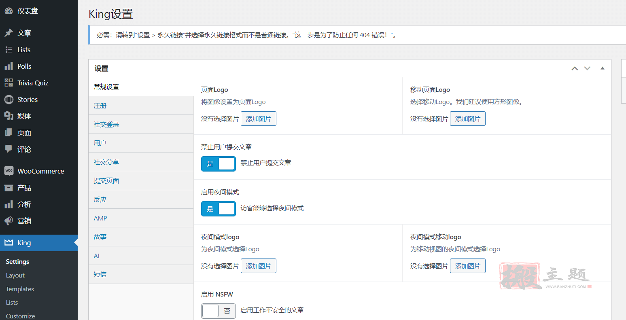
Task: Click 添加图片 for 页面Logo
Action: (x=259, y=119)
